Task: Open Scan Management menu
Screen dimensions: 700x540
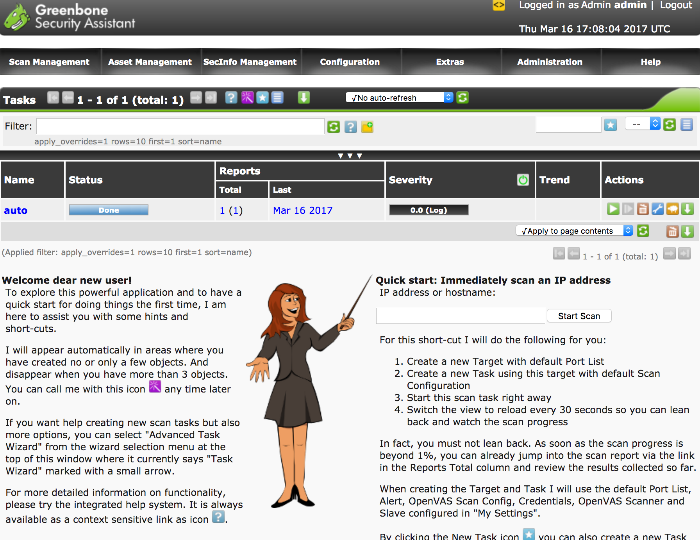Action: coord(49,62)
